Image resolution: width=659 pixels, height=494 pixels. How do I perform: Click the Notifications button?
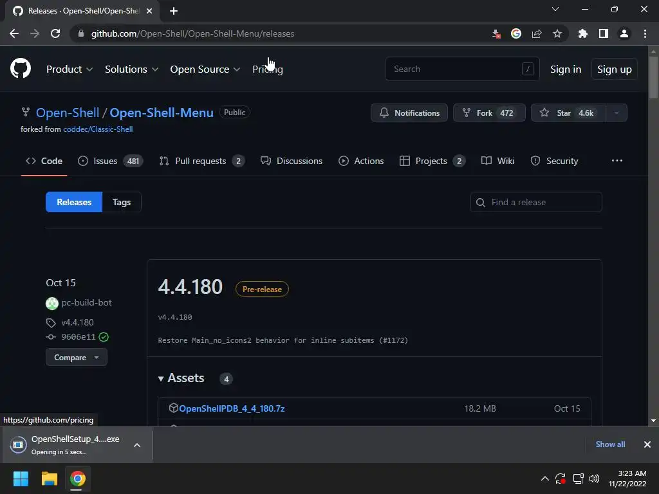click(x=409, y=113)
